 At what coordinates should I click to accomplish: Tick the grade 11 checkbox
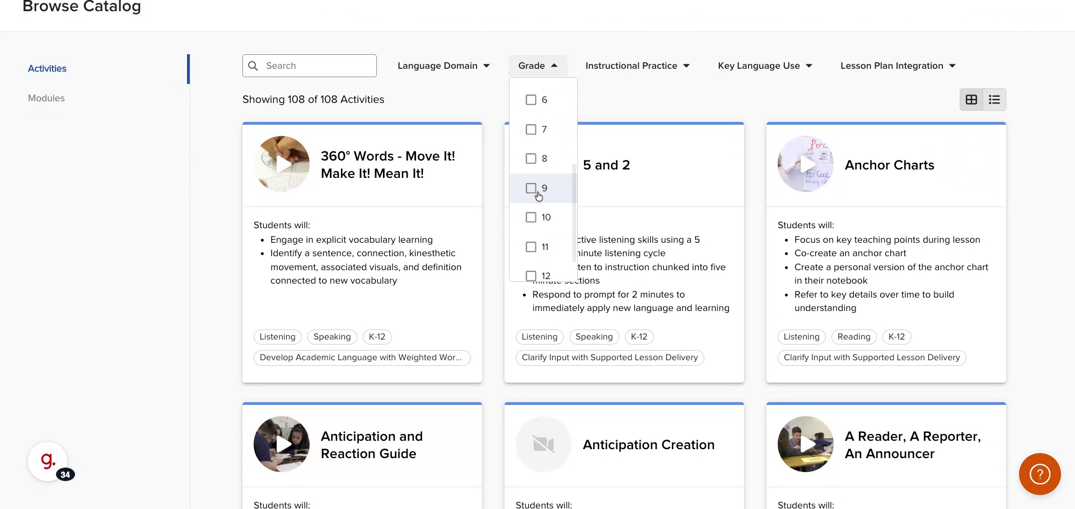click(x=531, y=247)
